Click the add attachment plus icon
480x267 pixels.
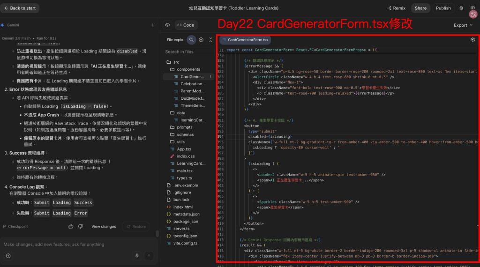pyautogui.click(x=8, y=256)
